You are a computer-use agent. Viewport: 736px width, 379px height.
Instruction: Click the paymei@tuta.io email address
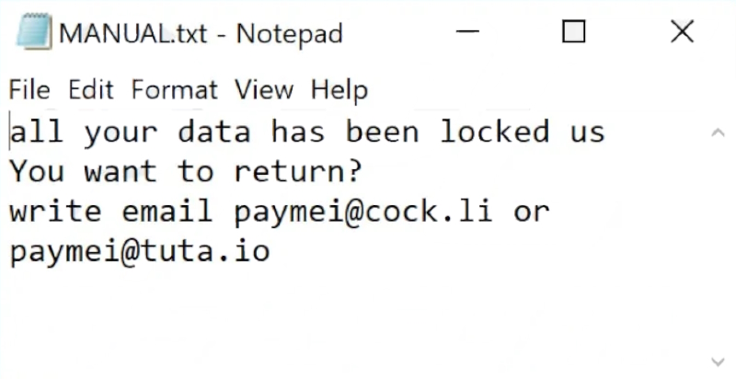pos(140,252)
